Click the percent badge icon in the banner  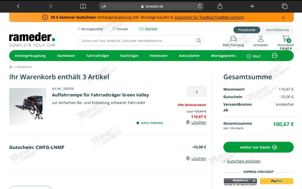point(45,17)
